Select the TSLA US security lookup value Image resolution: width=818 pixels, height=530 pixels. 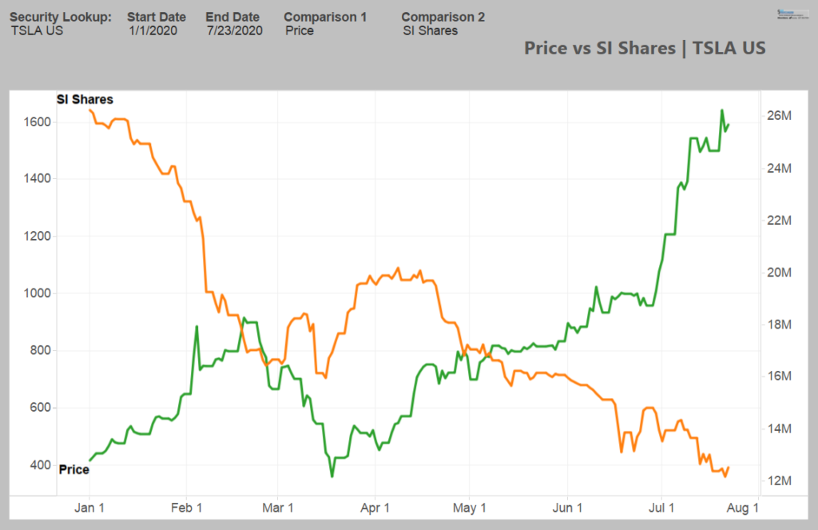37,31
